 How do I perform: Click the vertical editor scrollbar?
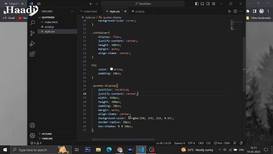point(244,64)
